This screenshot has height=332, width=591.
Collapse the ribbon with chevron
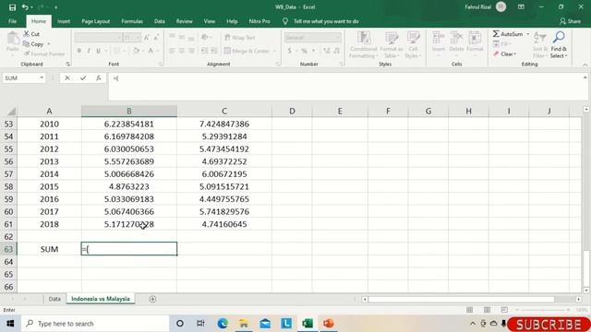585,65
